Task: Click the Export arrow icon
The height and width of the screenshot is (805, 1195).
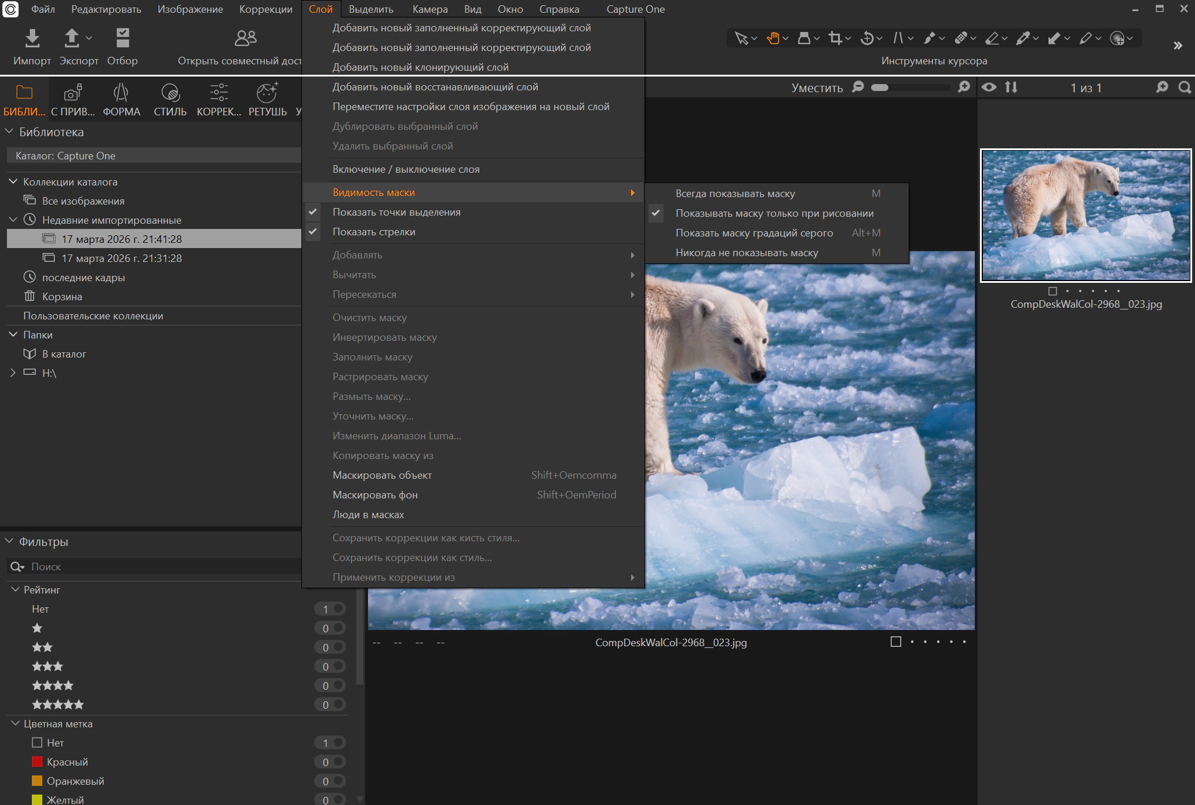Action: tap(71, 38)
